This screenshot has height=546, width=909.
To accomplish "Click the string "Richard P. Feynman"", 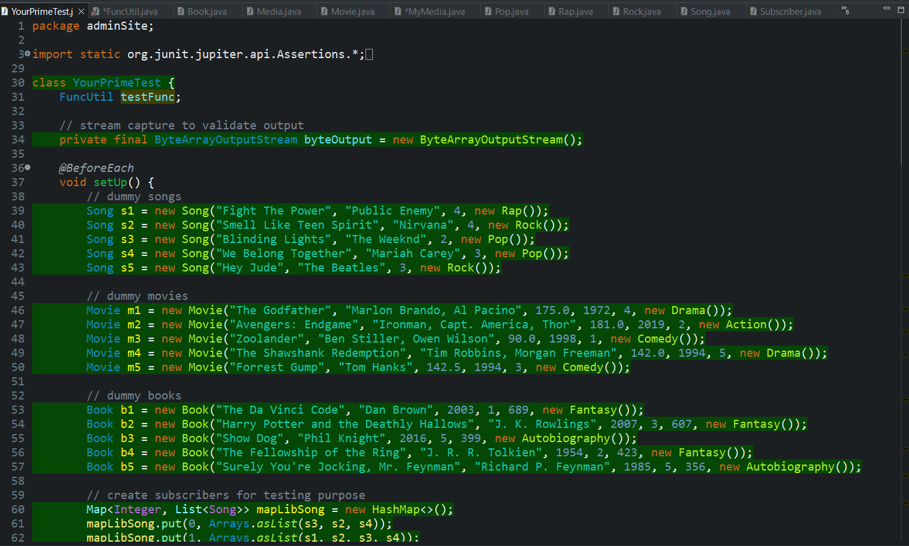I will click(x=542, y=467).
